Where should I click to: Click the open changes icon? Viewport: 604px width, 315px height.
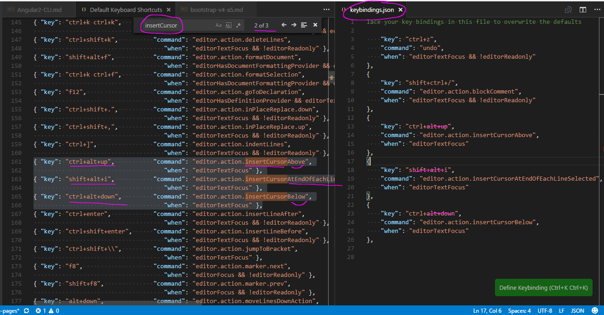point(568,9)
